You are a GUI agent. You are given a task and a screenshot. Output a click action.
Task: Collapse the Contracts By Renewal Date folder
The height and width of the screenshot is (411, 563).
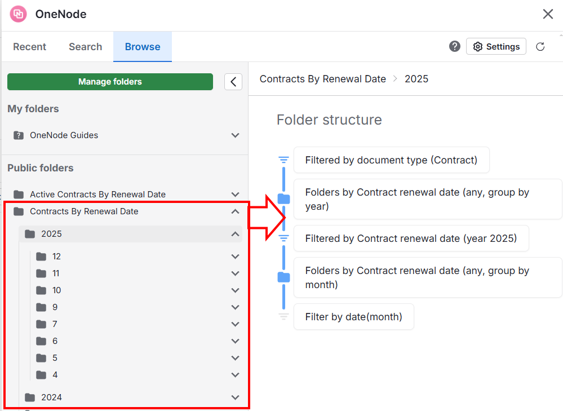coord(235,211)
